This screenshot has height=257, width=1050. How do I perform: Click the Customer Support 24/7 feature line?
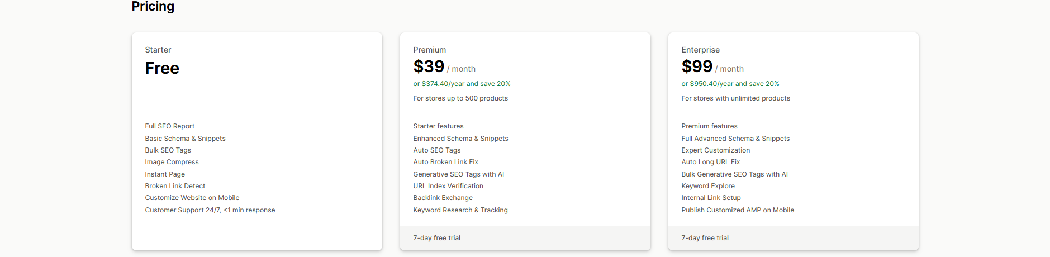(210, 210)
